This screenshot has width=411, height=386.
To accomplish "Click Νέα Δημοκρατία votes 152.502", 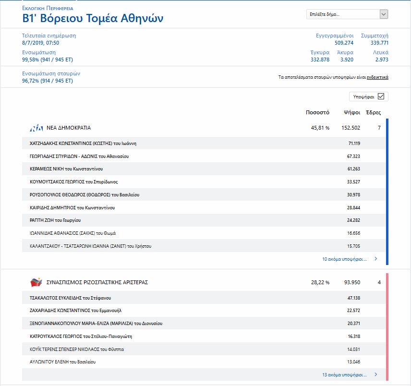I will (x=351, y=128).
